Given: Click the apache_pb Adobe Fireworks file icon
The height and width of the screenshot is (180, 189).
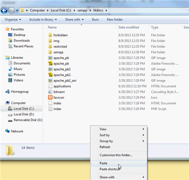Looking at the screenshot, I should 50,64.
